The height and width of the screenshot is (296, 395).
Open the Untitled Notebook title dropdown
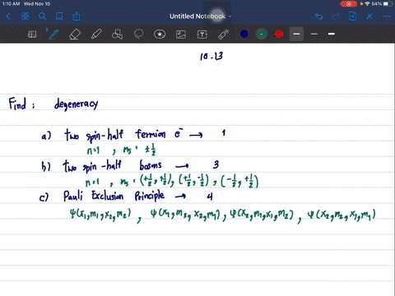tap(200, 16)
